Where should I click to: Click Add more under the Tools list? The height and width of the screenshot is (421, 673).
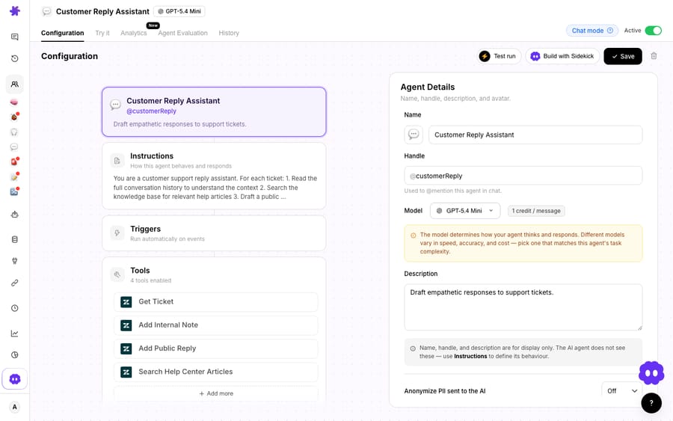coord(216,393)
